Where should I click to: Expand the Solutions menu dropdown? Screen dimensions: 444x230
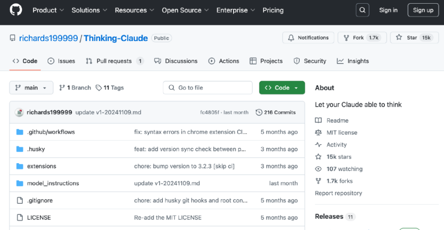pyautogui.click(x=89, y=10)
